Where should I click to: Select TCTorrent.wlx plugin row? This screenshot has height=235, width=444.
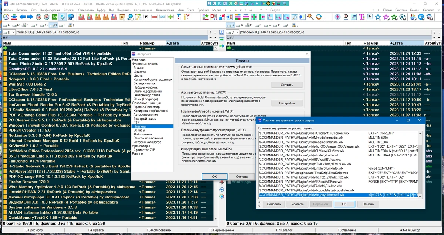coord(338,133)
